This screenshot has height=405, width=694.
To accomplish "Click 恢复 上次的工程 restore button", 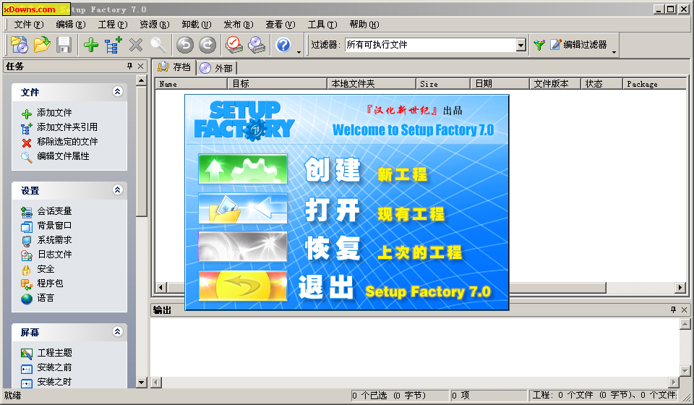I will coord(243,247).
